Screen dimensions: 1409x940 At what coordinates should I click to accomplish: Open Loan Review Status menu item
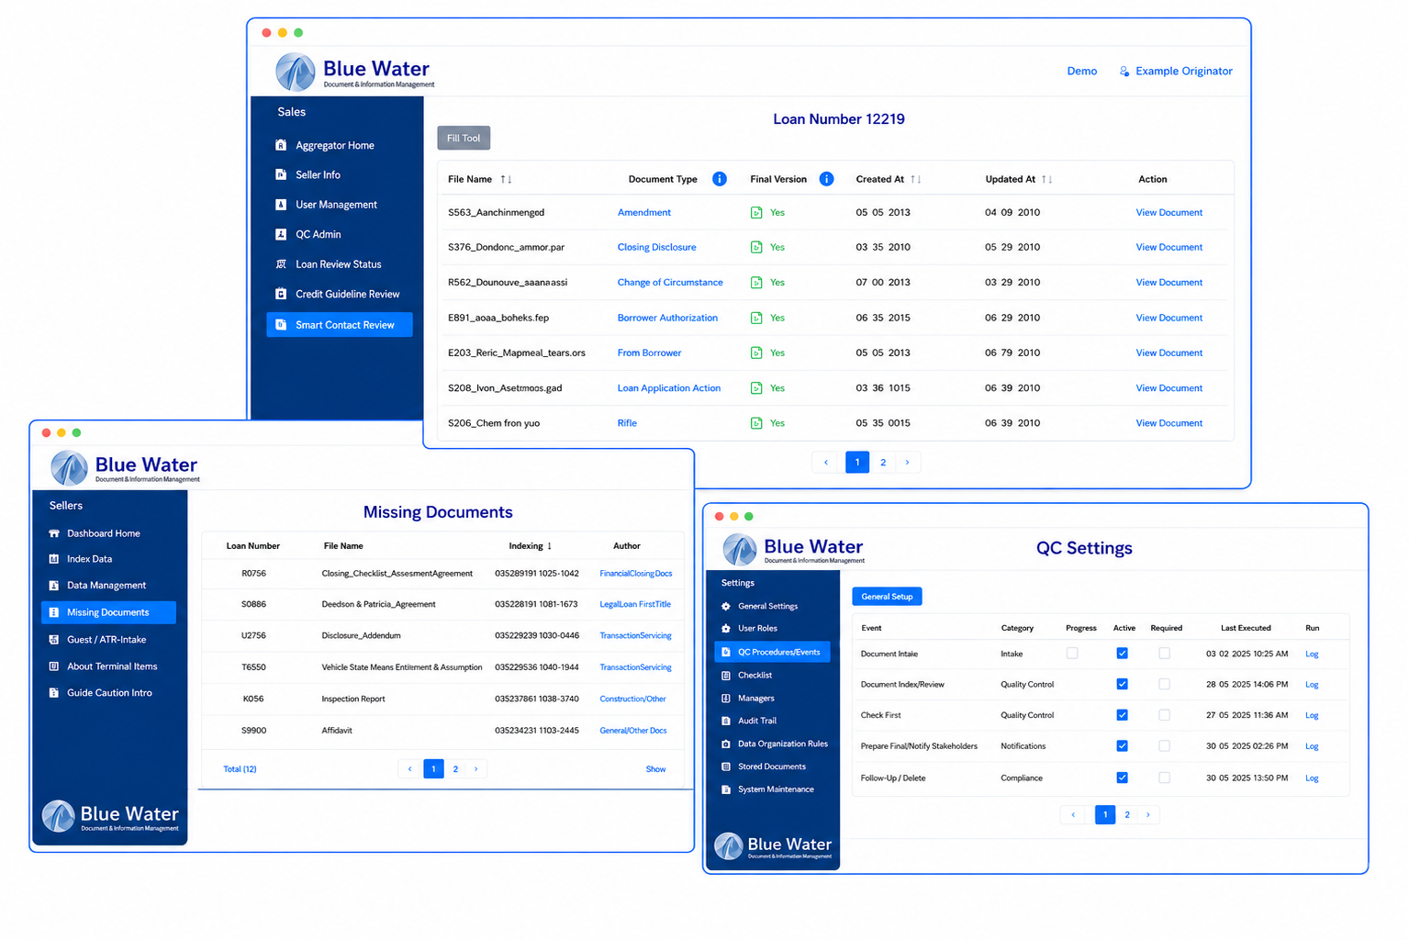tap(340, 264)
